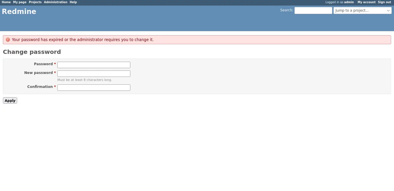The width and height of the screenshot is (394, 191).
Task: Focus the New password input field
Action: (x=94, y=74)
